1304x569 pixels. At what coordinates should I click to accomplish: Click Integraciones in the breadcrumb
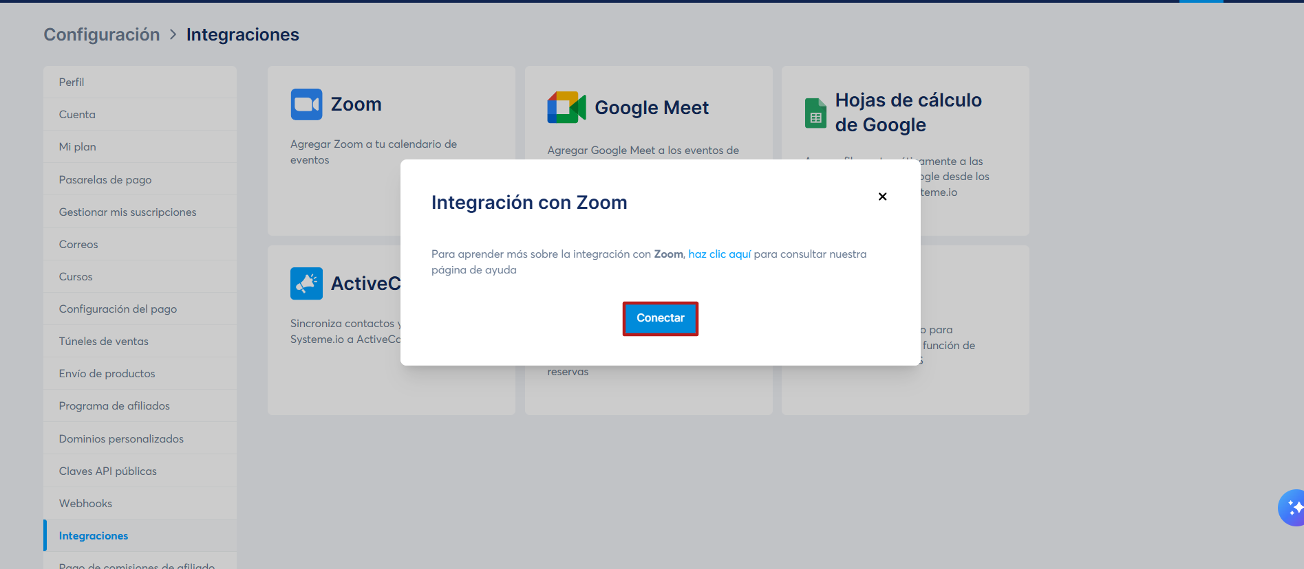242,34
